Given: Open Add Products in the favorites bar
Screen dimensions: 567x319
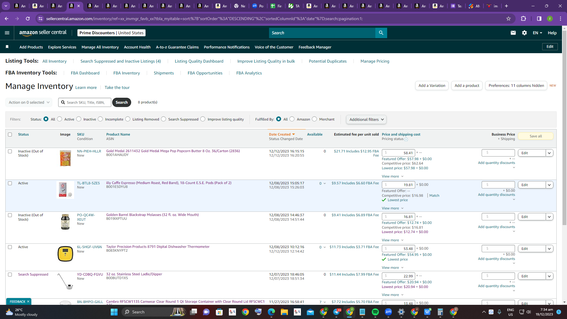Looking at the screenshot, I should (31, 47).
